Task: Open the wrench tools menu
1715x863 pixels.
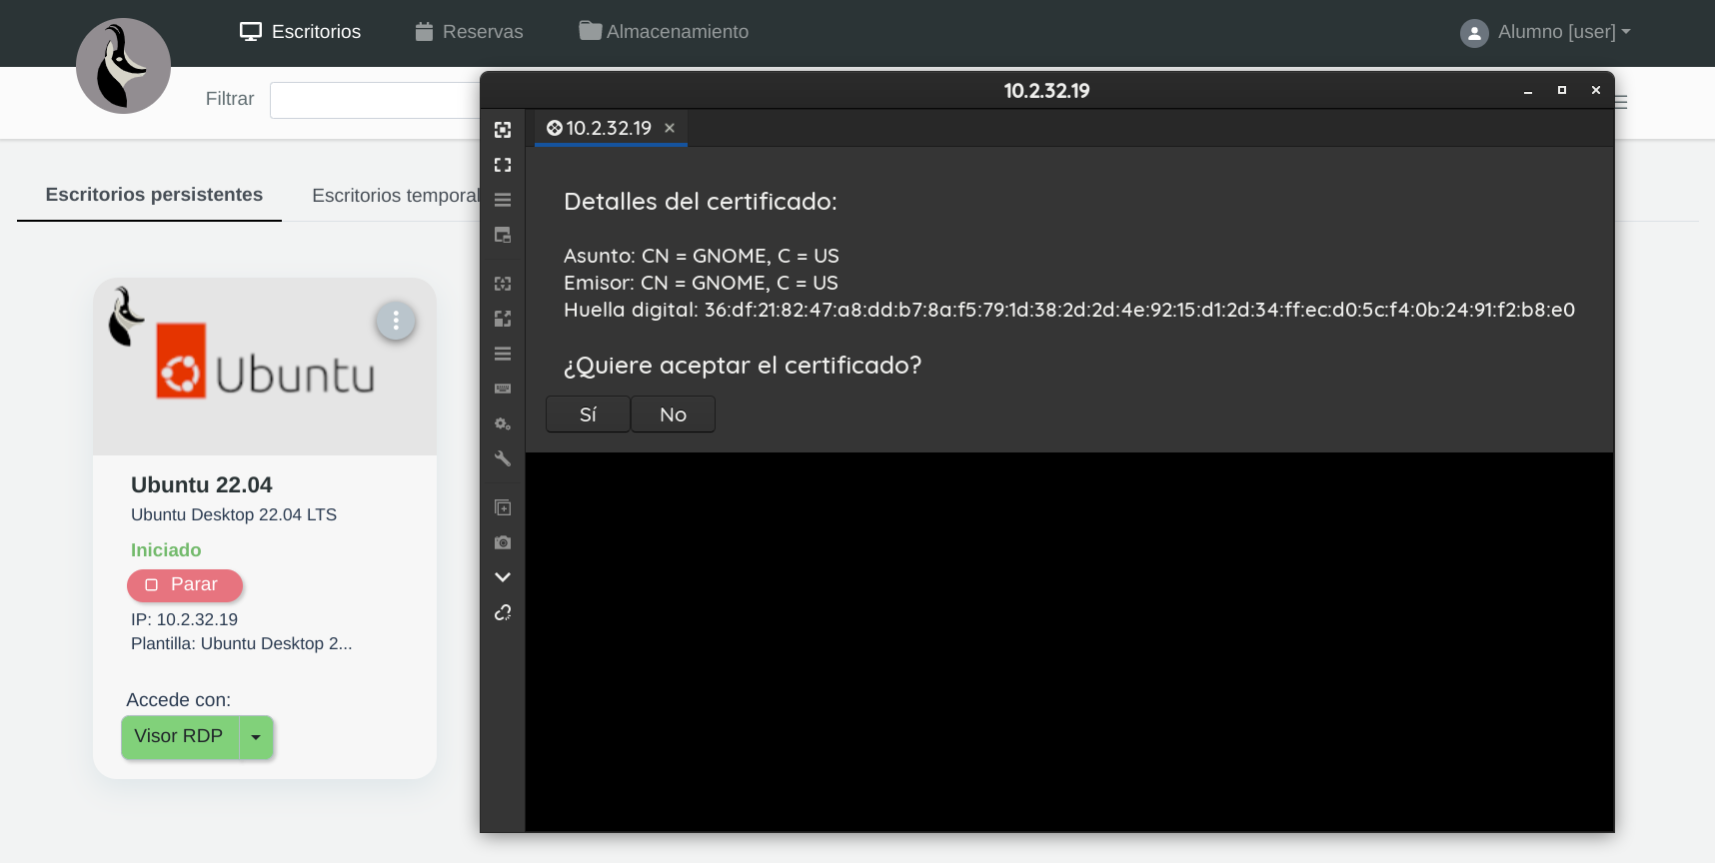Action: tap(503, 458)
